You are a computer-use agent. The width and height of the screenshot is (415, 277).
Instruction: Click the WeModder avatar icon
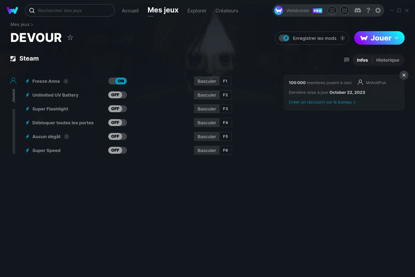pyautogui.click(x=279, y=11)
